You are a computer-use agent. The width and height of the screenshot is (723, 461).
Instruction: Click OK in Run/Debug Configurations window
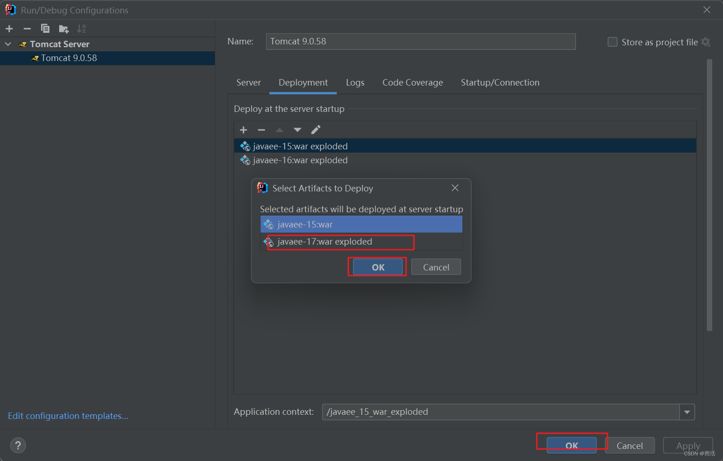tap(571, 445)
